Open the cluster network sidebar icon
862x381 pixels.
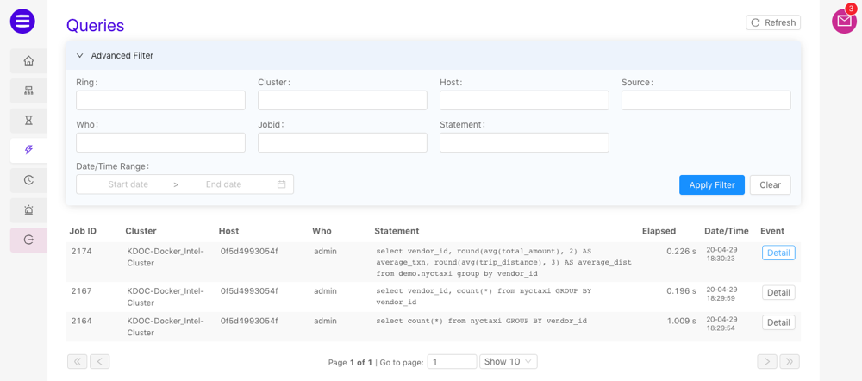point(28,91)
